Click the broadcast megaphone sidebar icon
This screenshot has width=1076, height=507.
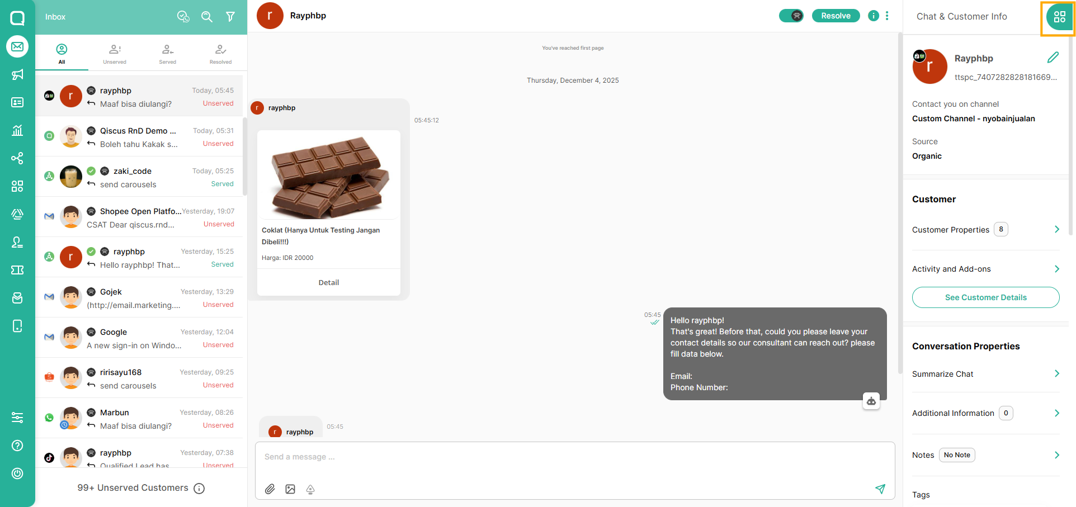(x=17, y=74)
